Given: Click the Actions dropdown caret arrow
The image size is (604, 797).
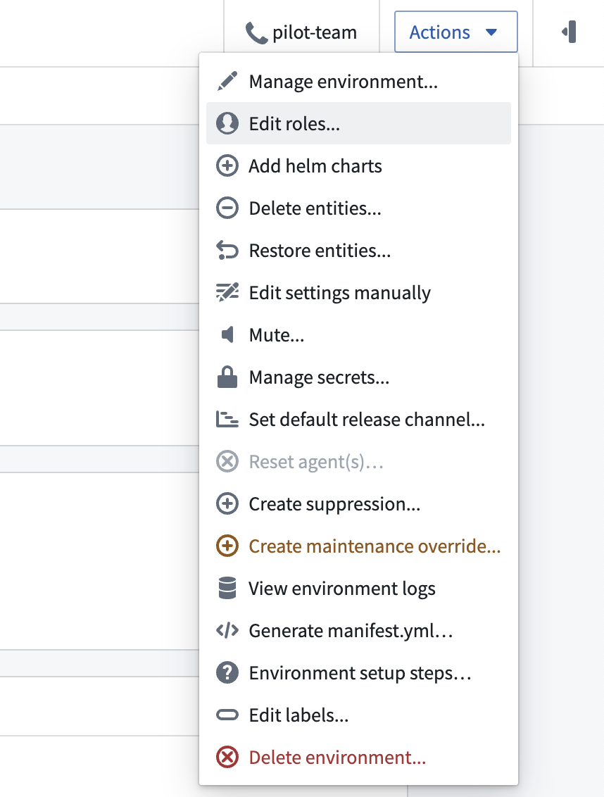Looking at the screenshot, I should coord(491,32).
